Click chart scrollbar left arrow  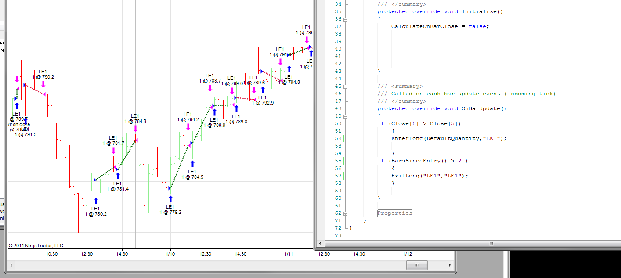(11, 265)
